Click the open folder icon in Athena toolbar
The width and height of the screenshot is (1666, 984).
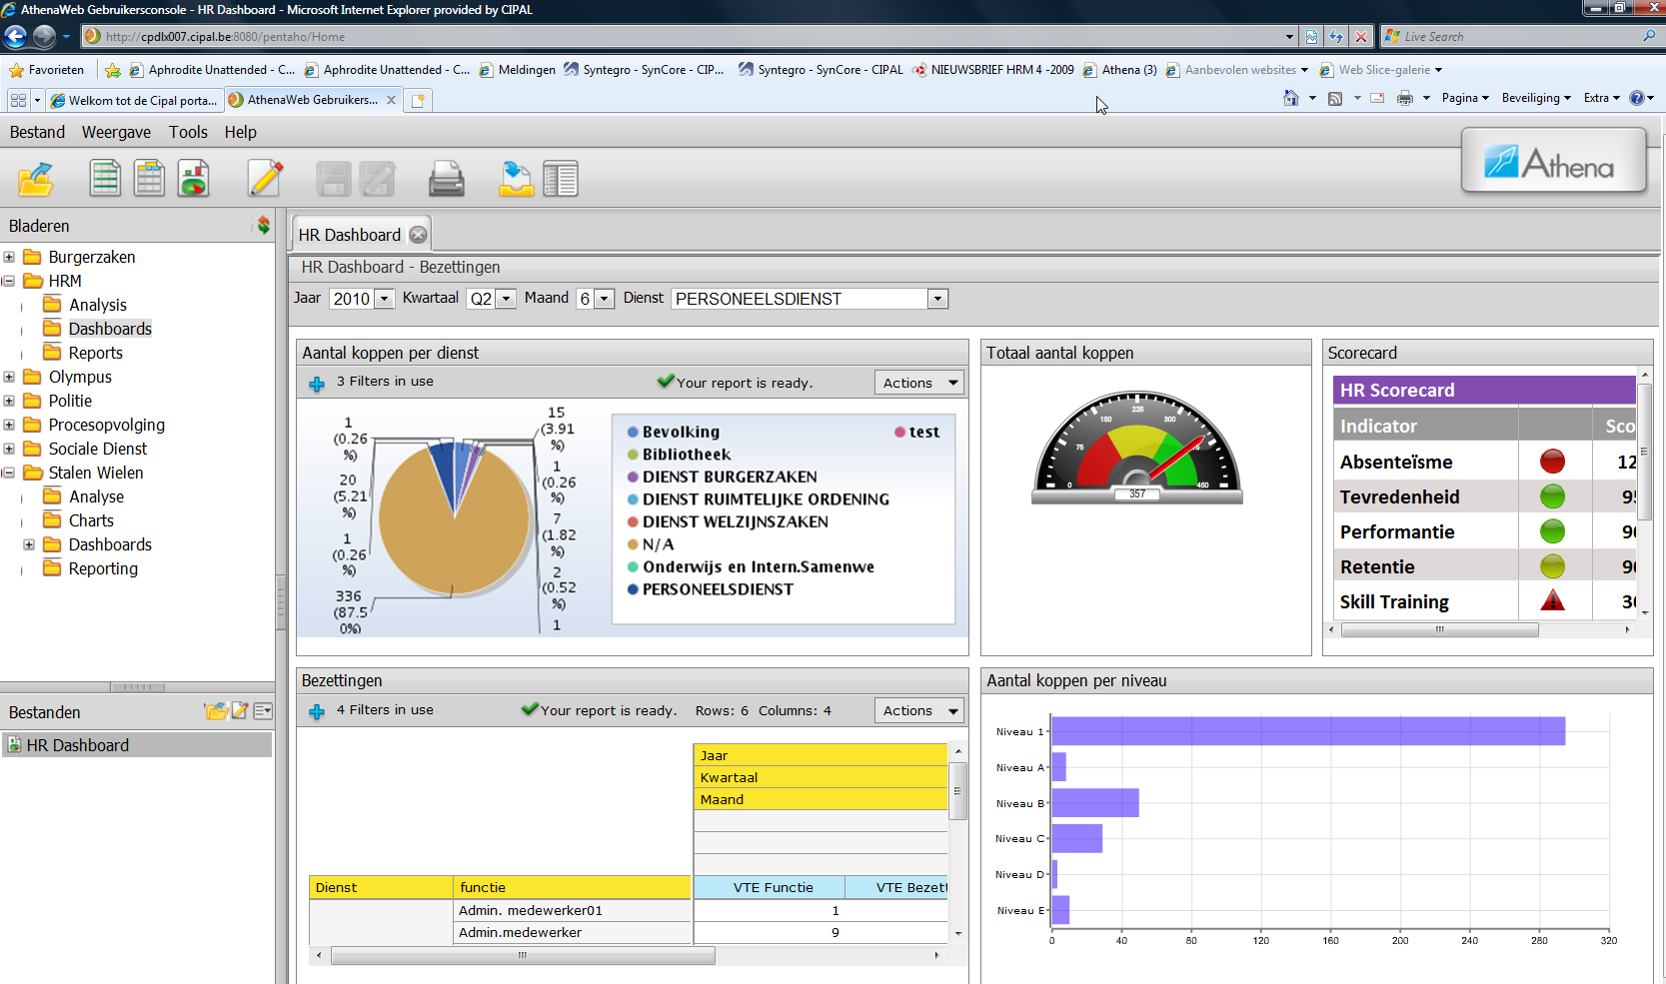coord(36,179)
